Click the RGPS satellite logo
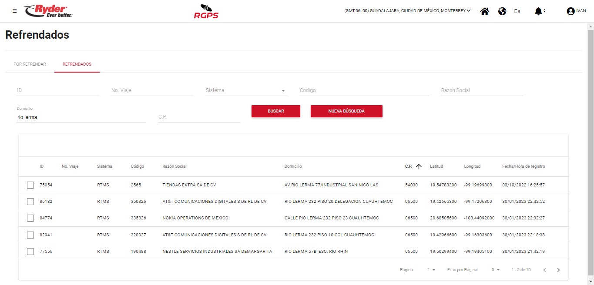Viewport: 594px width, 285px height. click(206, 11)
